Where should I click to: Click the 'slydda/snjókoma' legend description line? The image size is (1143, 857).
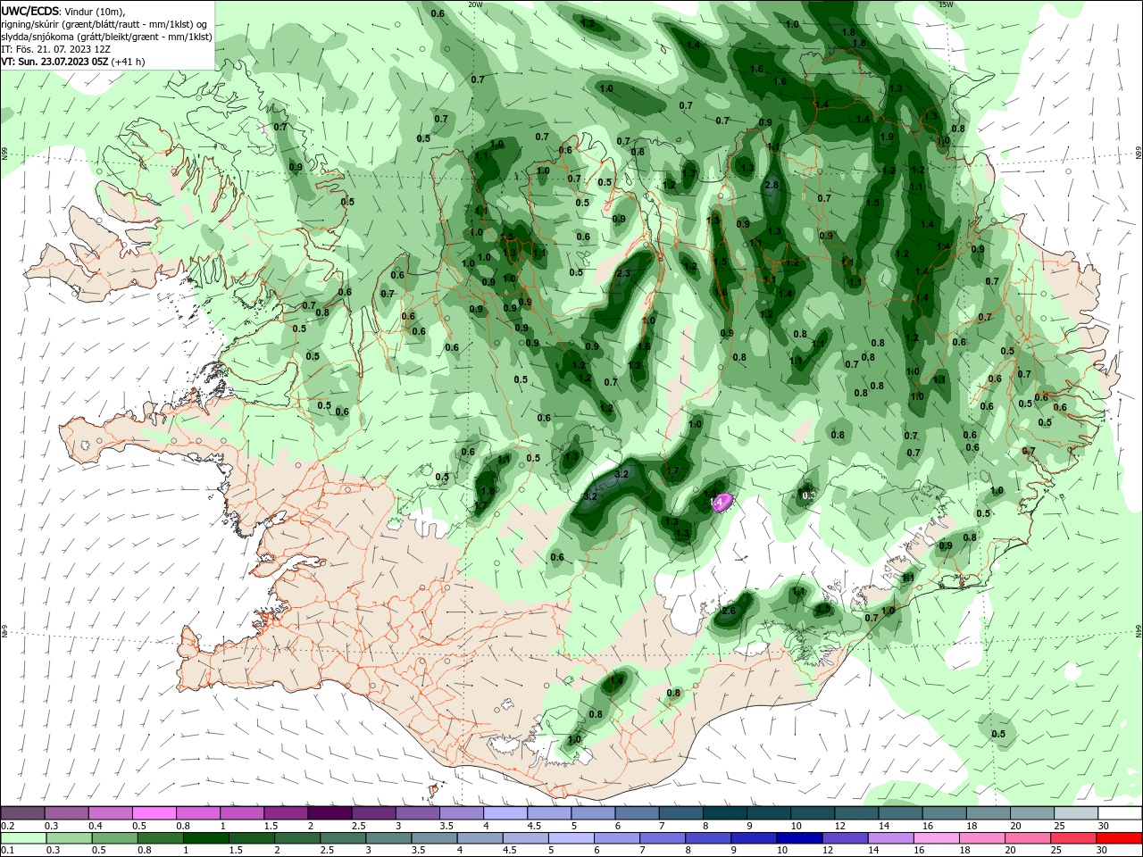click(x=106, y=37)
